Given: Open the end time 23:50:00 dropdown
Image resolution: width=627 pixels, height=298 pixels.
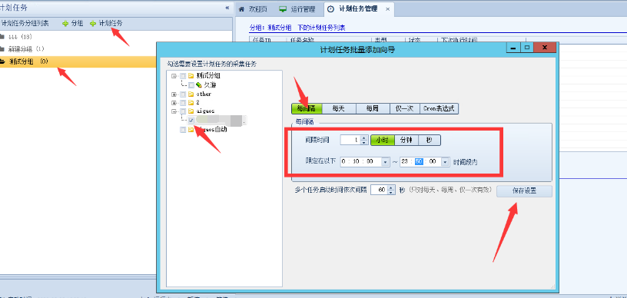Looking at the screenshot, I should [x=445, y=162].
